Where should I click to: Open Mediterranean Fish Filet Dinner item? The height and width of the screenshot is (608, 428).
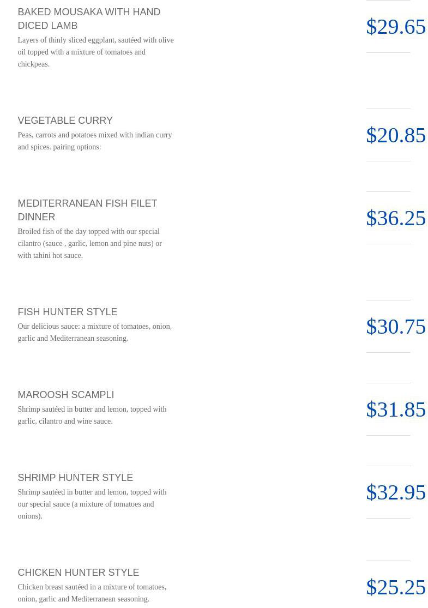[87, 210]
